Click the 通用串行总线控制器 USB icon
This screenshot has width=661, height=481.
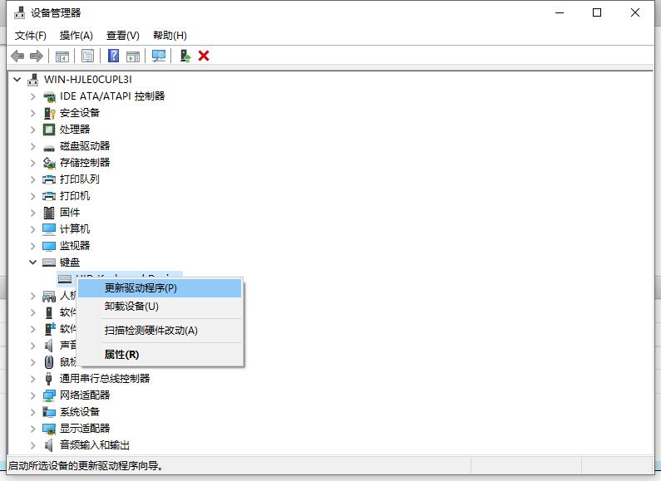tap(49, 378)
